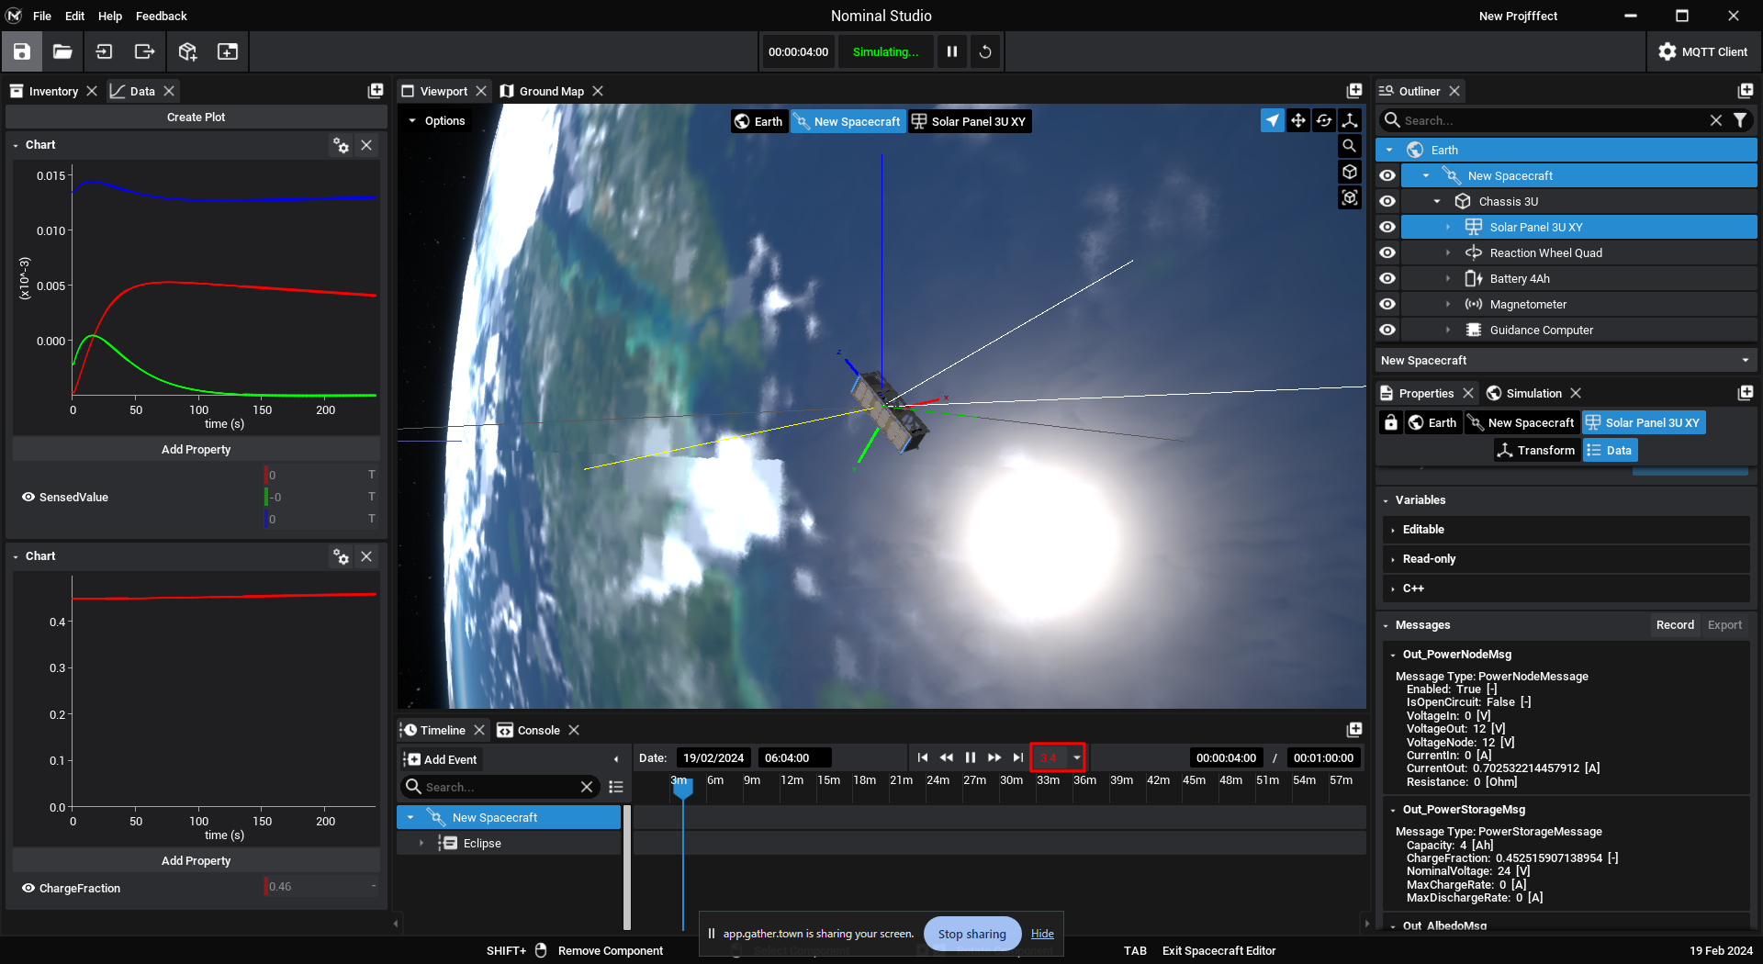Add a new panel next to Inventory tabs
This screenshot has width=1763, height=964.
coord(376,91)
